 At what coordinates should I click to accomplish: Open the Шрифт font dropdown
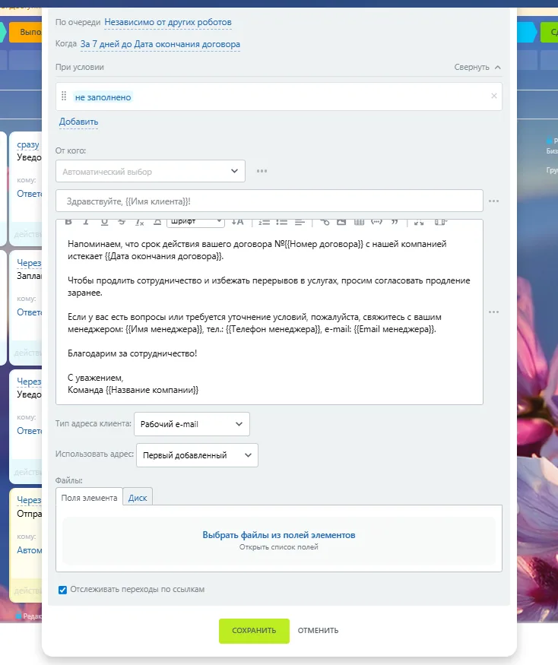195,222
